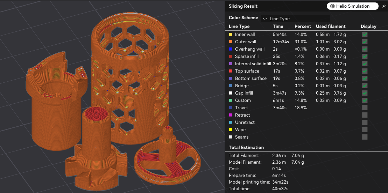Click the orange Outer wall swatch

coord(231,42)
